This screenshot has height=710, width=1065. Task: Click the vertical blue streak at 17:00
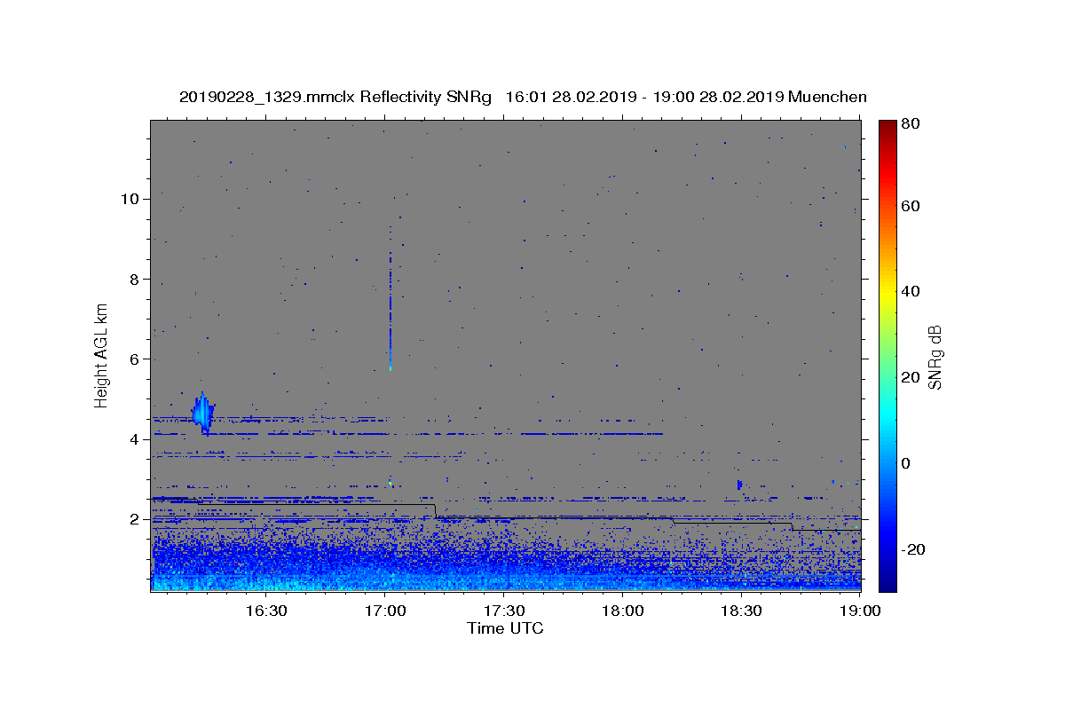390,311
